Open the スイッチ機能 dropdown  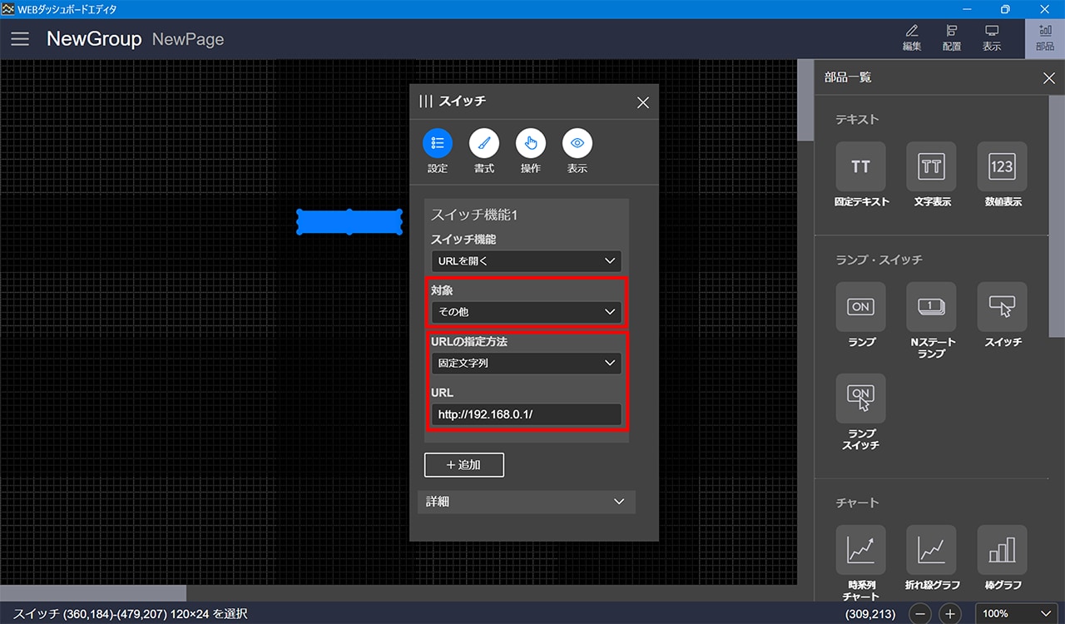[526, 261]
